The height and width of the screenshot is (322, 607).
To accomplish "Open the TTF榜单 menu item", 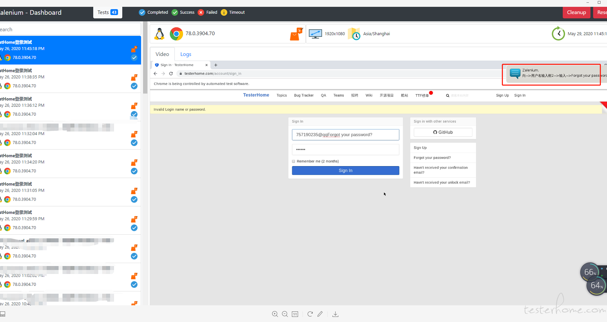I will point(422,96).
